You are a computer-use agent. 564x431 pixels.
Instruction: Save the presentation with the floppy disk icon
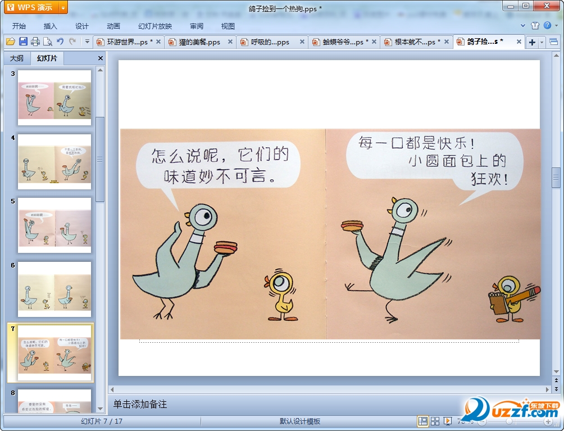(x=23, y=42)
